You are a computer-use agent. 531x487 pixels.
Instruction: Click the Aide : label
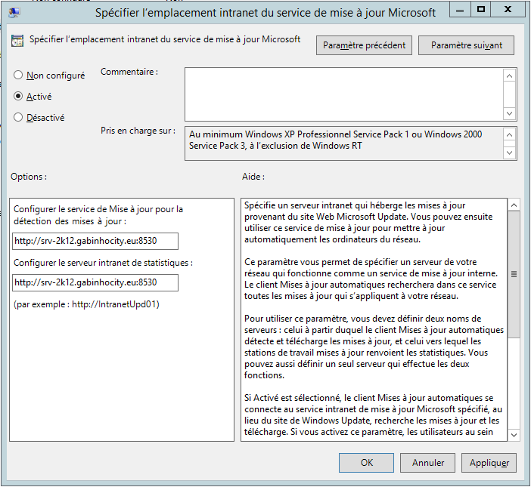coord(253,177)
